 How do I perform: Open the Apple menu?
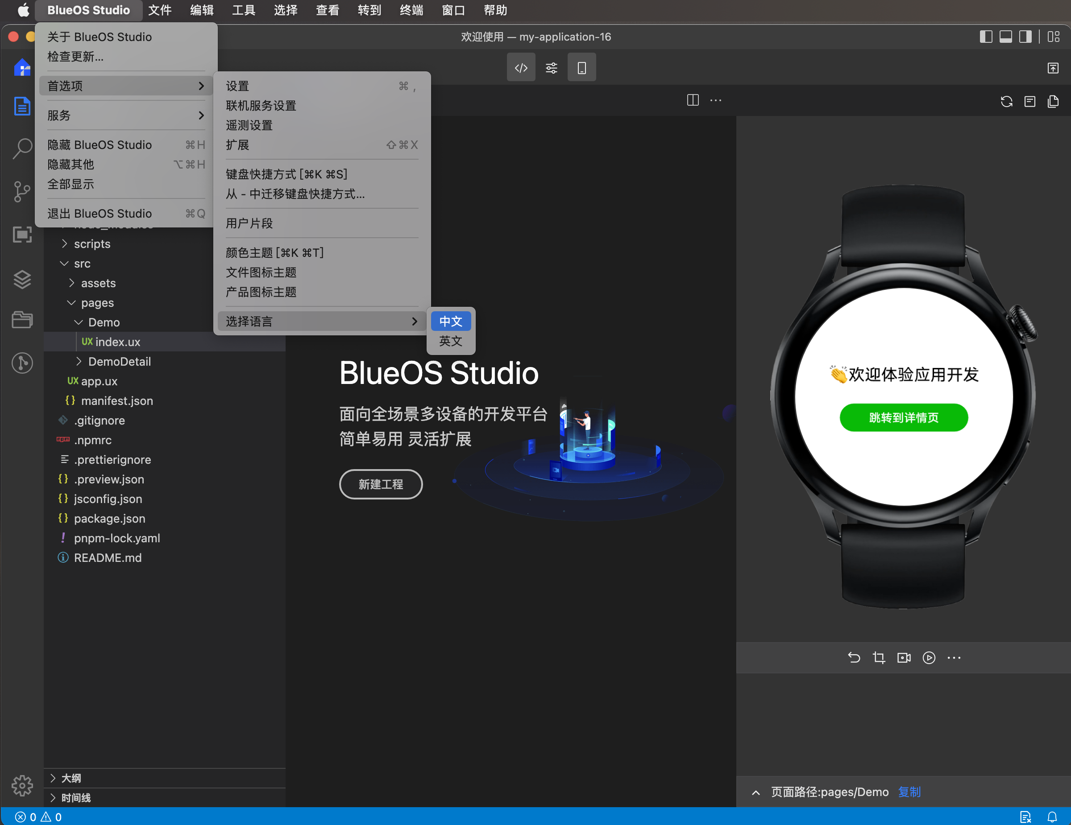pos(23,10)
